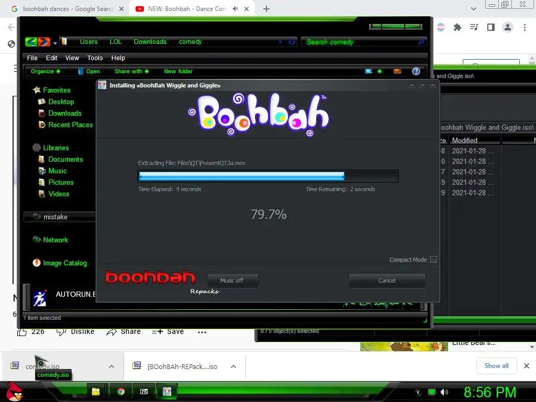Click the comedy breadcrumb segment
The height and width of the screenshot is (402, 536).
tap(191, 42)
